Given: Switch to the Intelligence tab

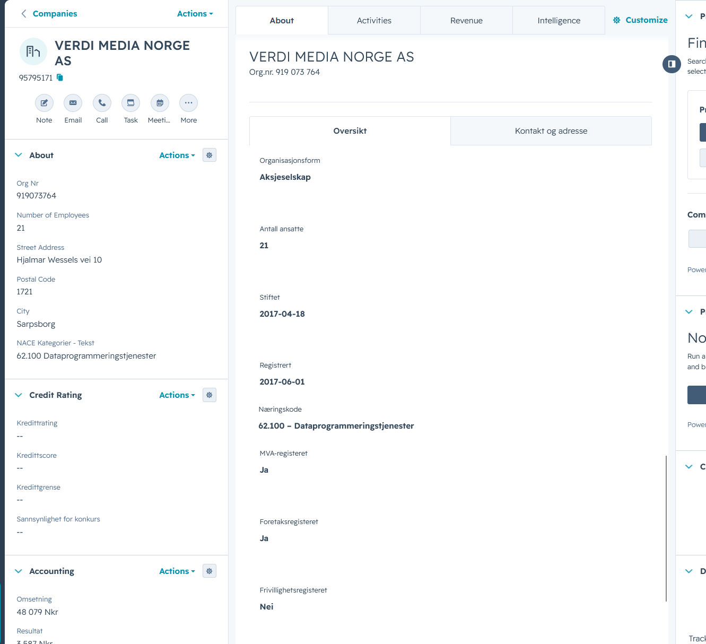Looking at the screenshot, I should [x=559, y=21].
